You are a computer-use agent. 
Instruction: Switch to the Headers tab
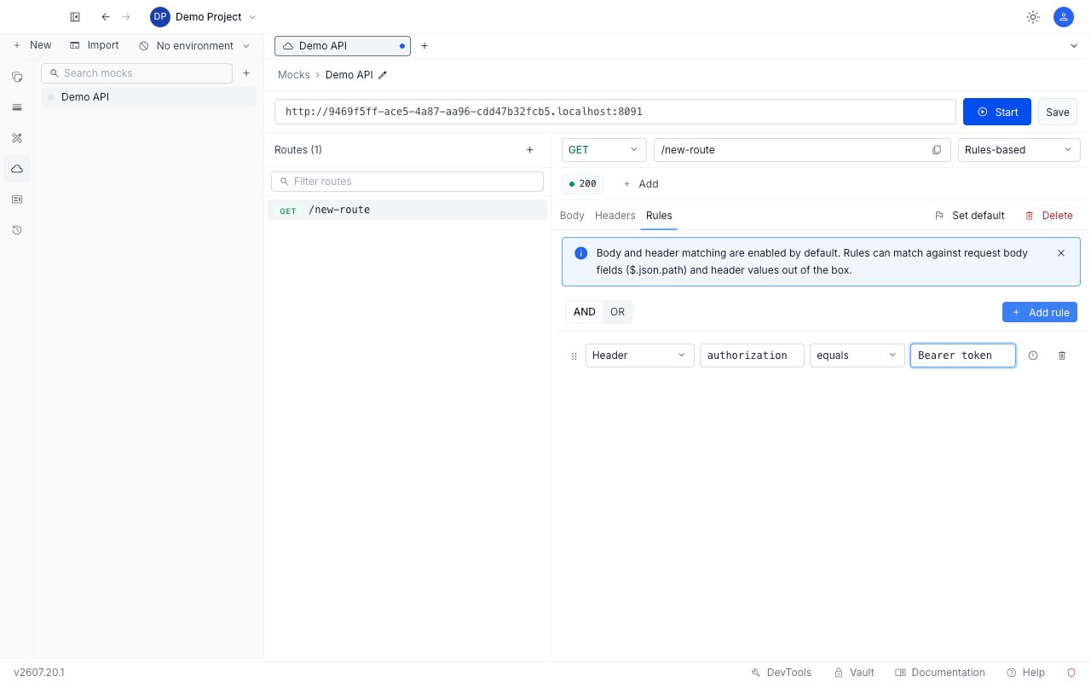615,216
